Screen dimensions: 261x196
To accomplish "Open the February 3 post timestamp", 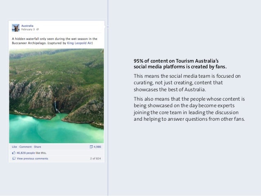I will point(28,29).
